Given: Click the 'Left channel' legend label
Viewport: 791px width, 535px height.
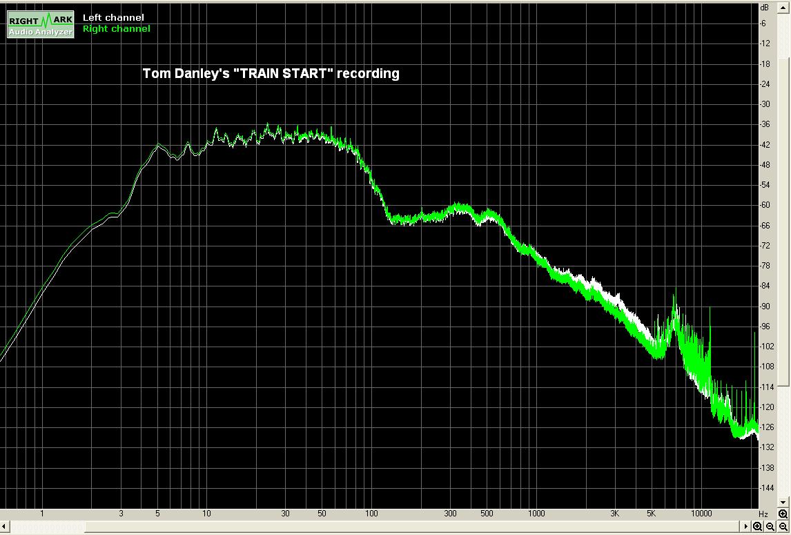Looking at the screenshot, I should coord(113,18).
